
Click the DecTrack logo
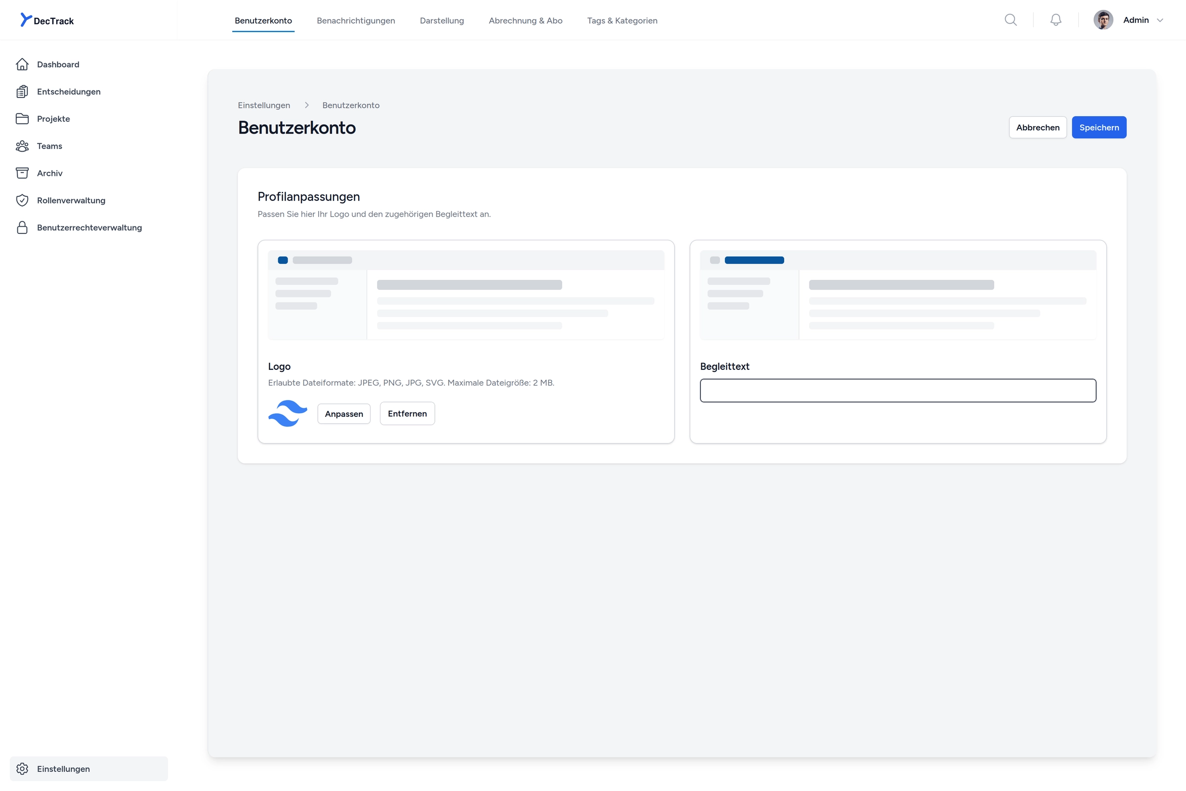click(47, 20)
